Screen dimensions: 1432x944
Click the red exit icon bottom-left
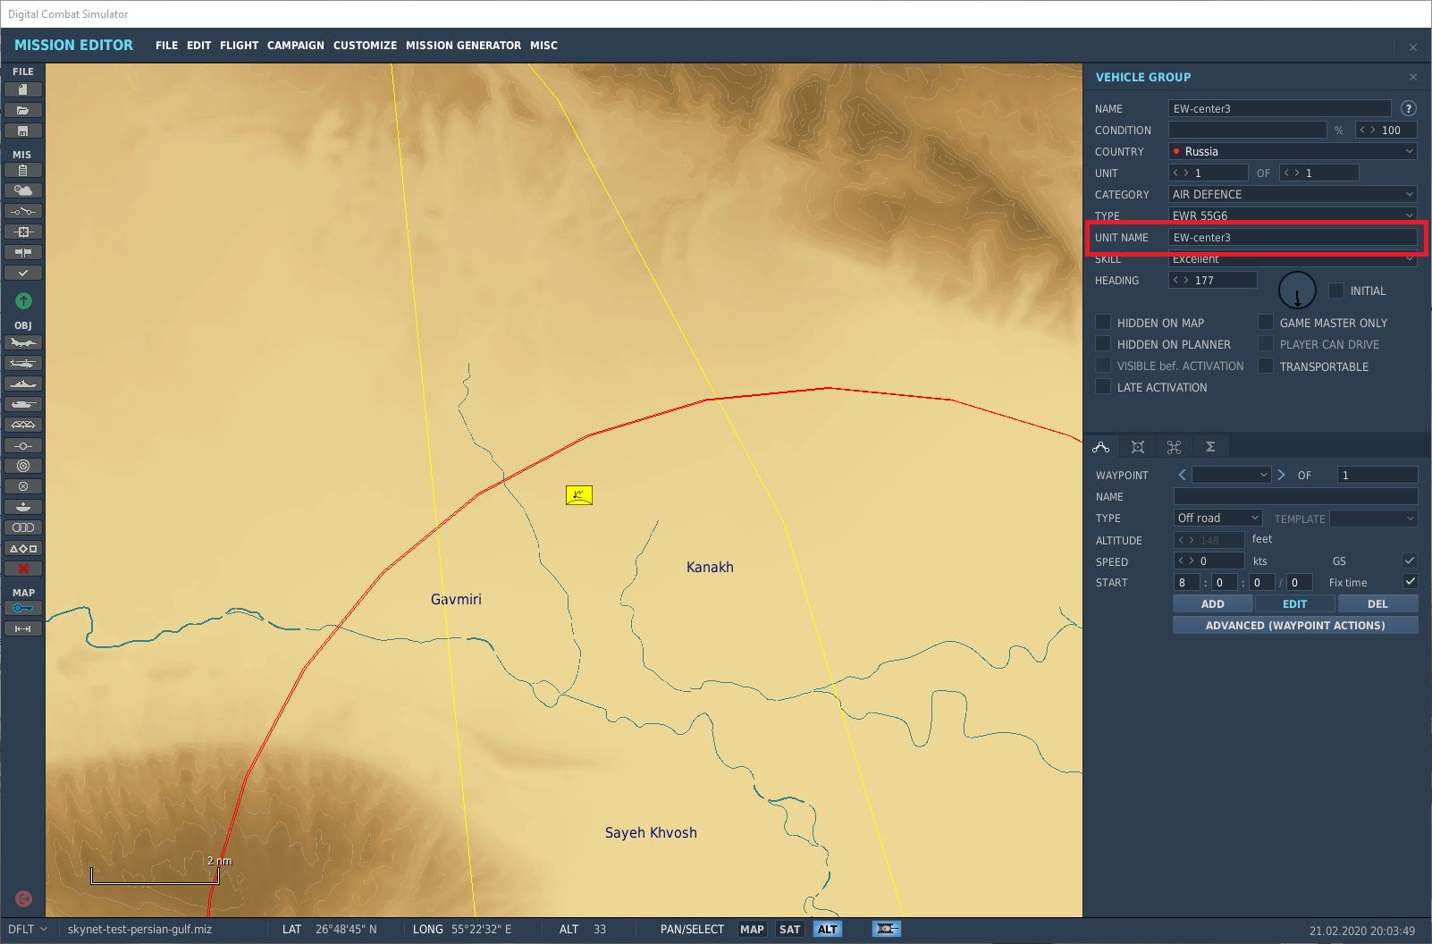[24, 898]
